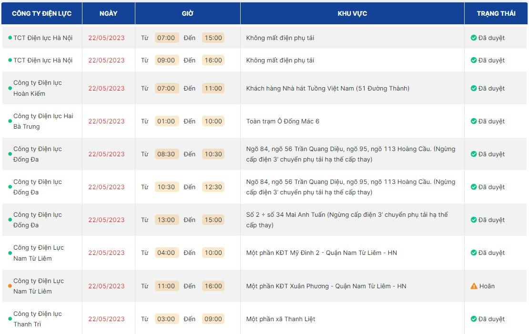Click the KHU VỰC column header
The height and width of the screenshot is (334, 529).
pos(352,13)
